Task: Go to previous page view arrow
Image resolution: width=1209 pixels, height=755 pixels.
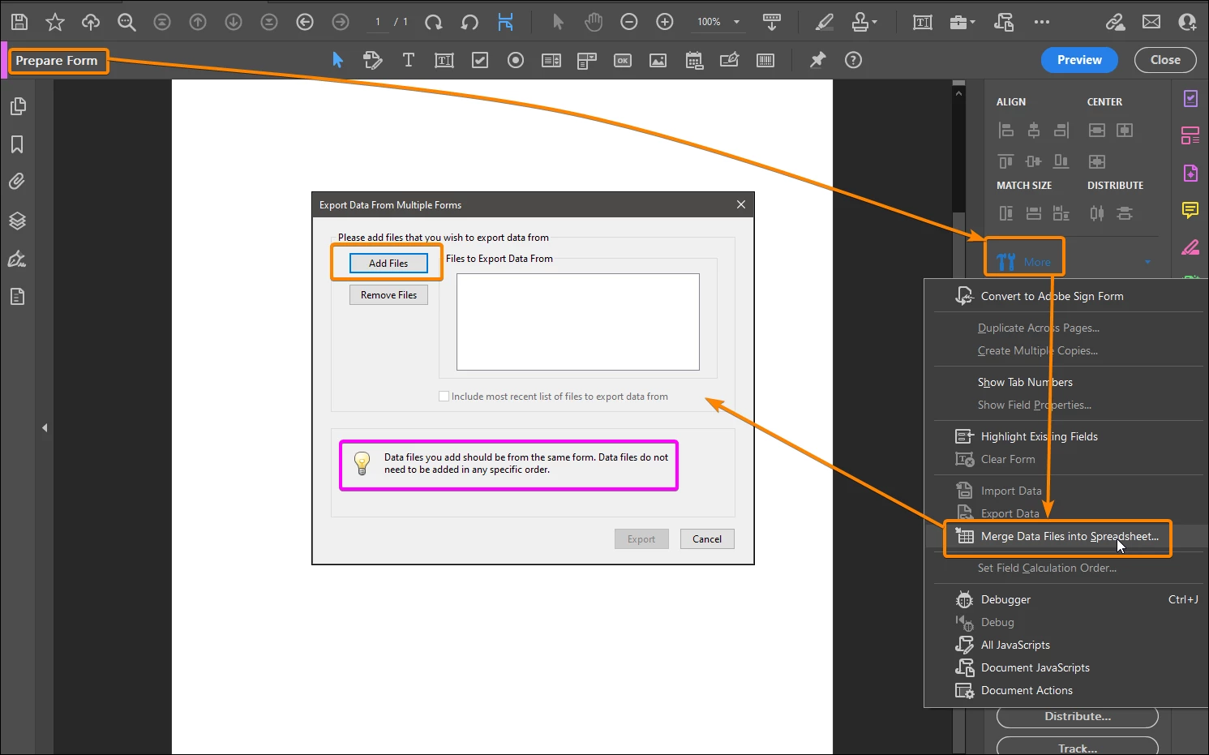Action: click(305, 22)
